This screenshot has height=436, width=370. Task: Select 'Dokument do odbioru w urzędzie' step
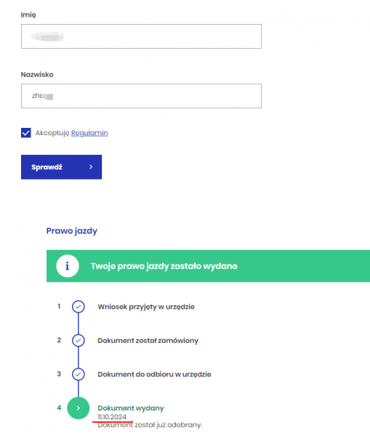[154, 374]
